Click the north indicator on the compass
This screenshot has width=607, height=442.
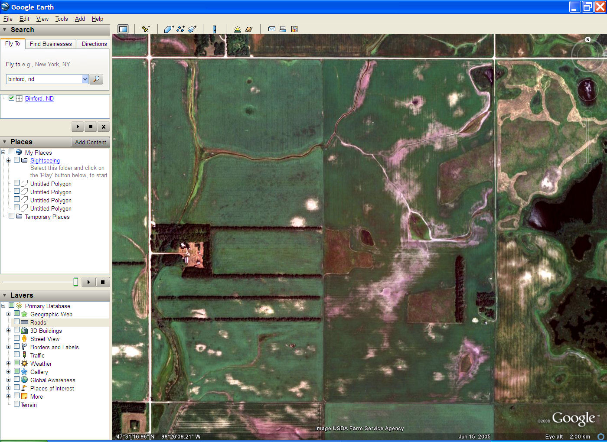coord(588,39)
